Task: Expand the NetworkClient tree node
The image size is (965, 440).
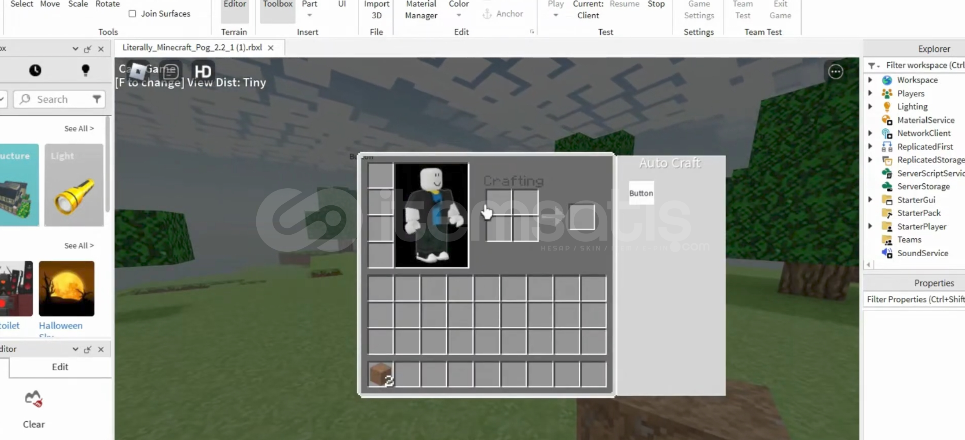Action: pos(870,133)
